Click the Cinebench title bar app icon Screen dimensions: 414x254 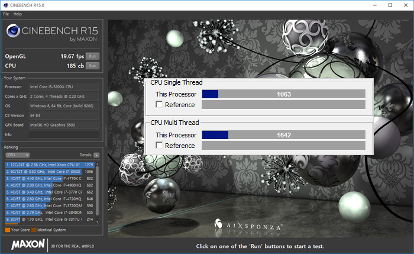(x=5, y=5)
